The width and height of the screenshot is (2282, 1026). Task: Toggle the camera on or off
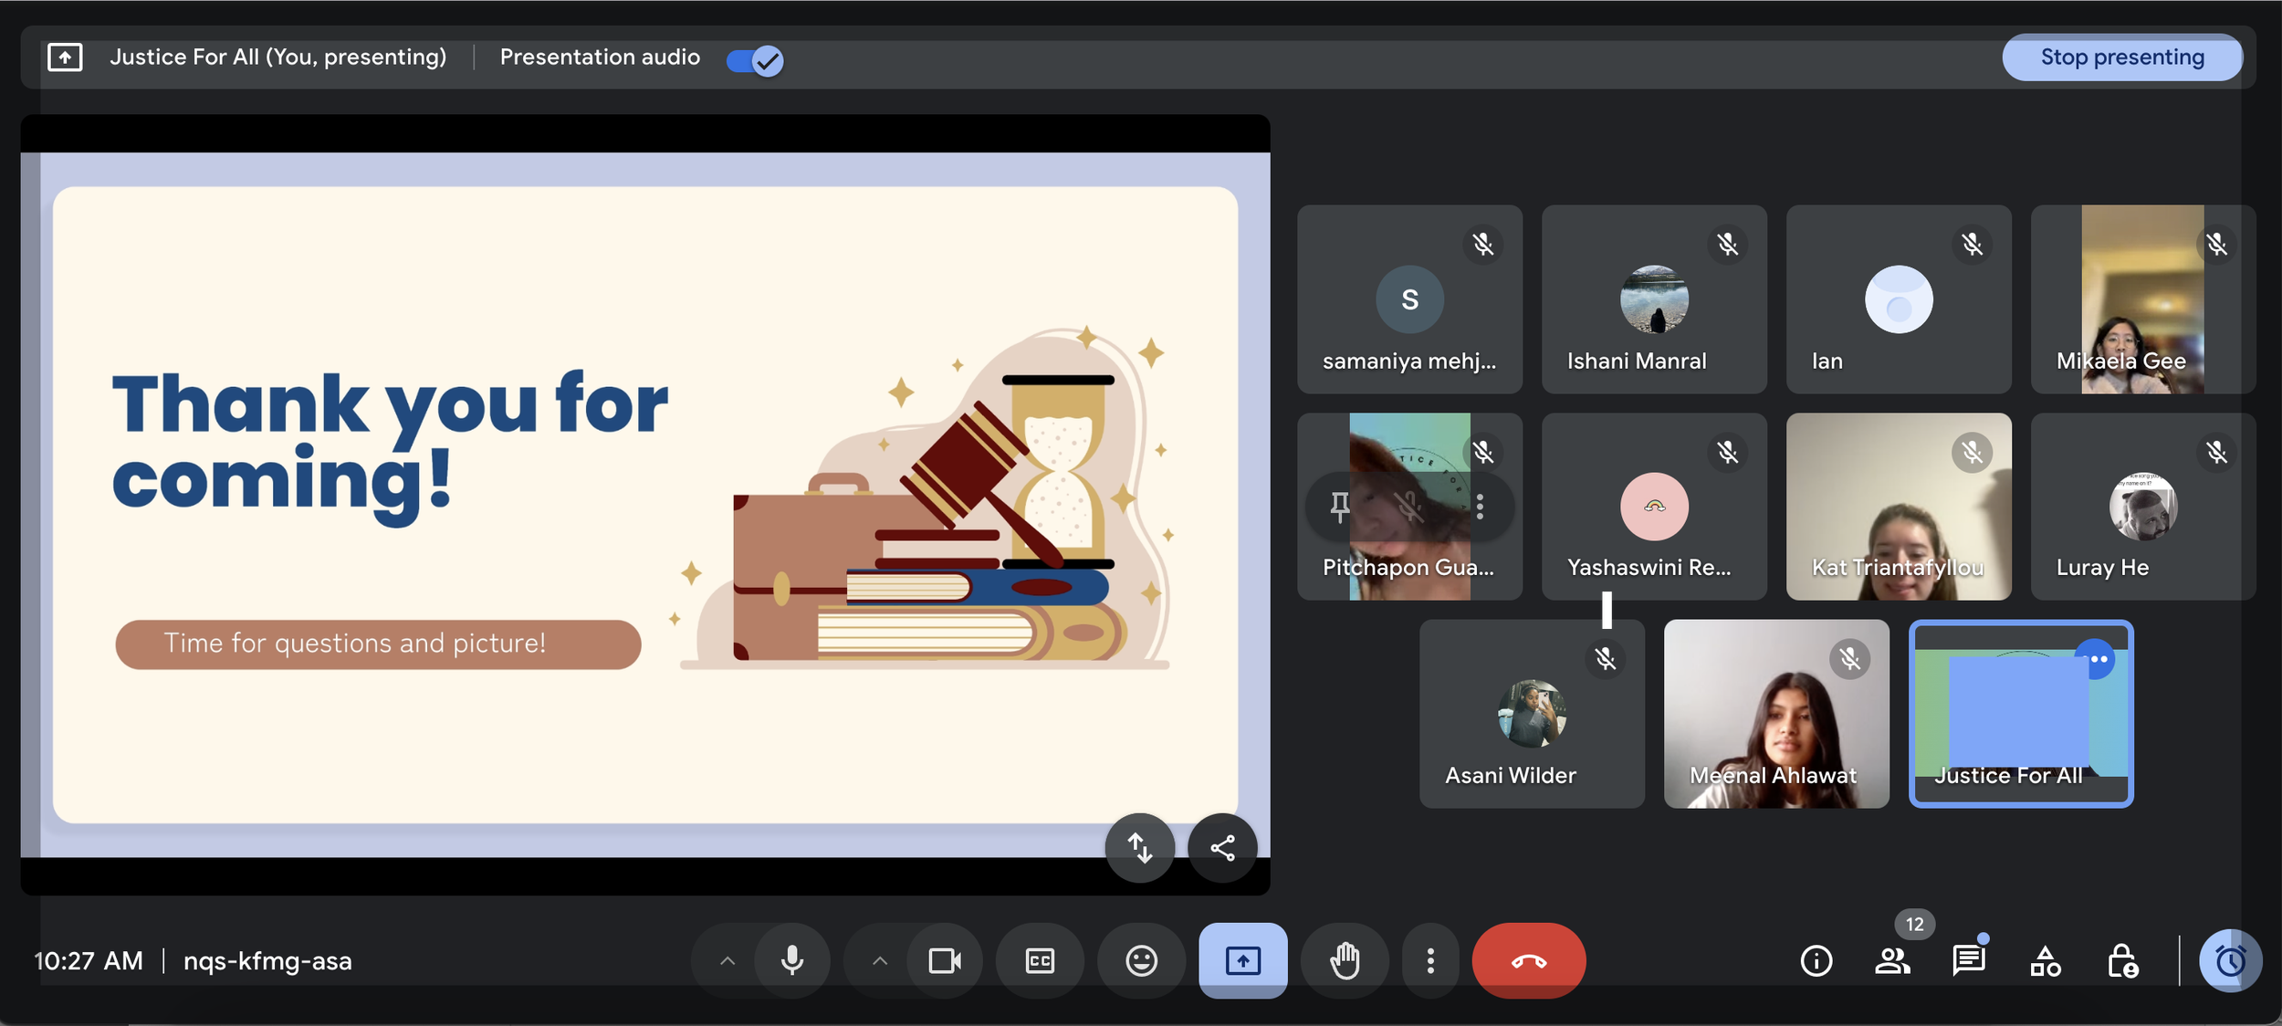[x=945, y=960]
